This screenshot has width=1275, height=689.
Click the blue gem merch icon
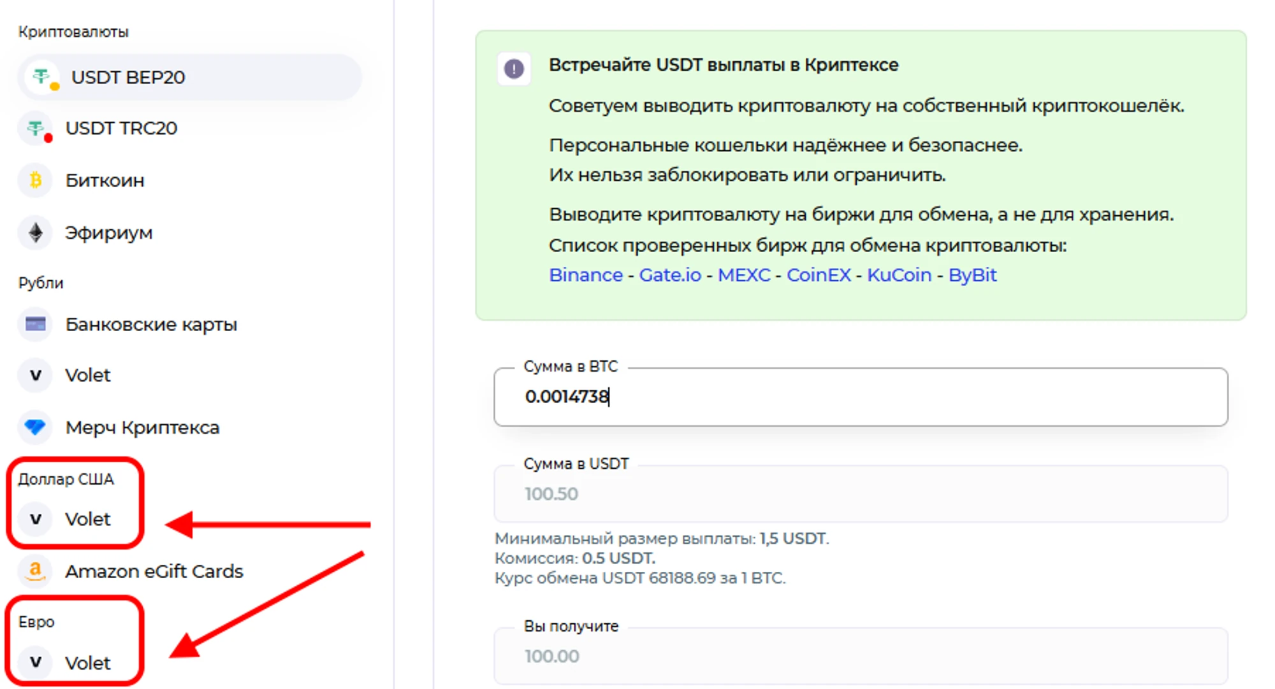click(x=36, y=427)
